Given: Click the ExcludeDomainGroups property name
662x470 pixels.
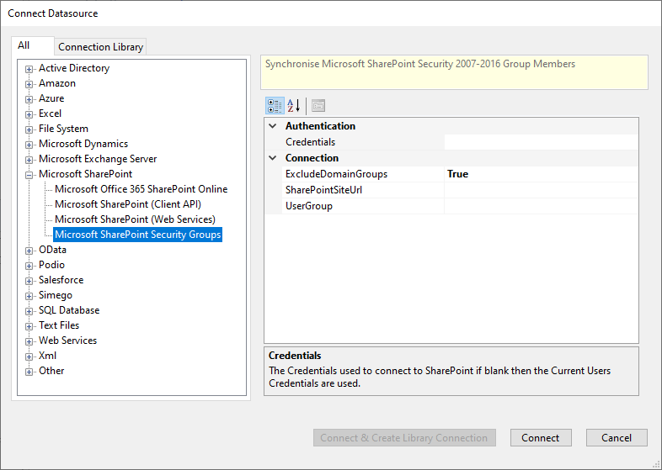Looking at the screenshot, I should coord(336,174).
